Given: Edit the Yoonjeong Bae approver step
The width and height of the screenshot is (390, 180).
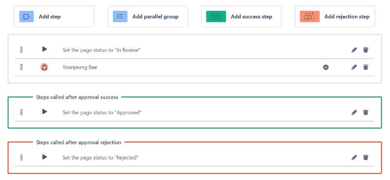Looking at the screenshot, I should [x=354, y=67].
